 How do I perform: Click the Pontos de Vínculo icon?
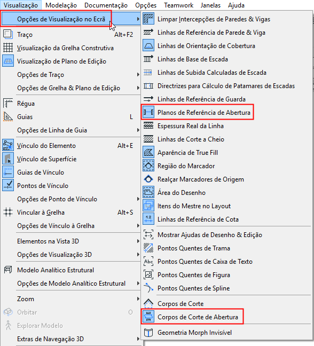pos(8,186)
